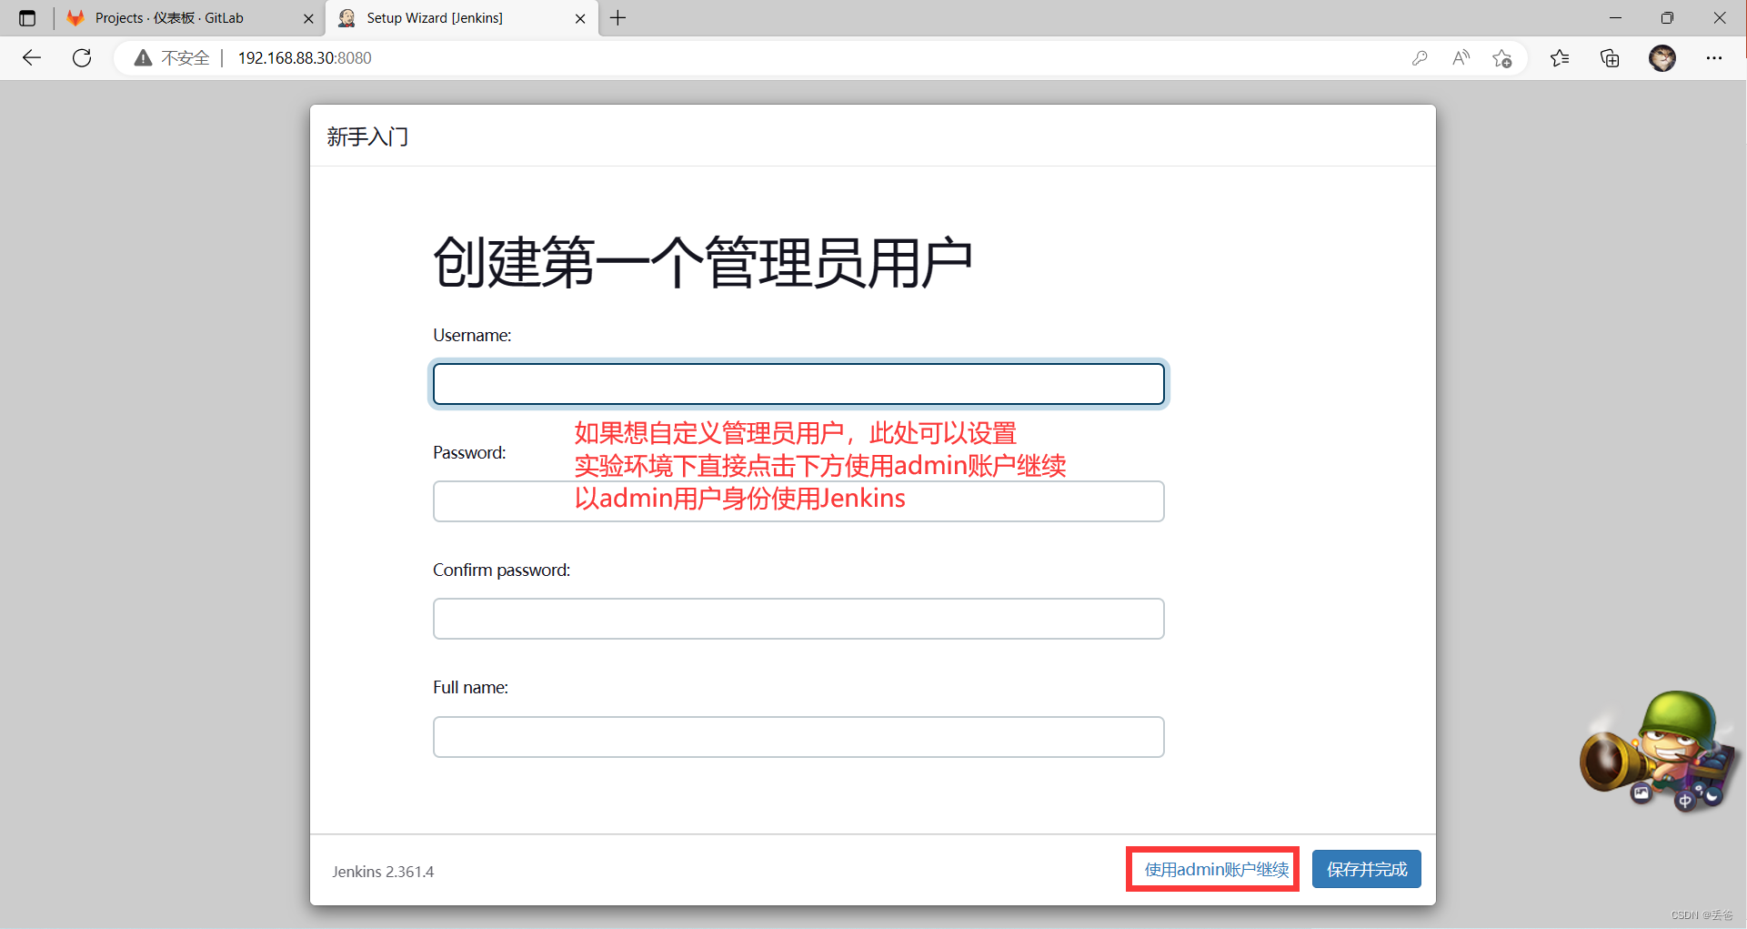Restore down the browser window
Viewport: 1747px width, 929px height.
[x=1667, y=18]
